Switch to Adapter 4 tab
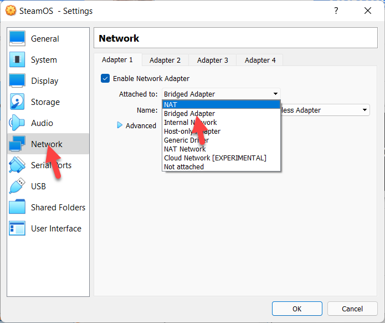The width and height of the screenshot is (385, 323). [260, 60]
